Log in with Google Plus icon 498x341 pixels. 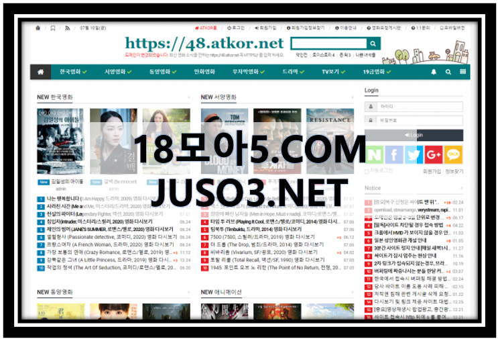434,154
